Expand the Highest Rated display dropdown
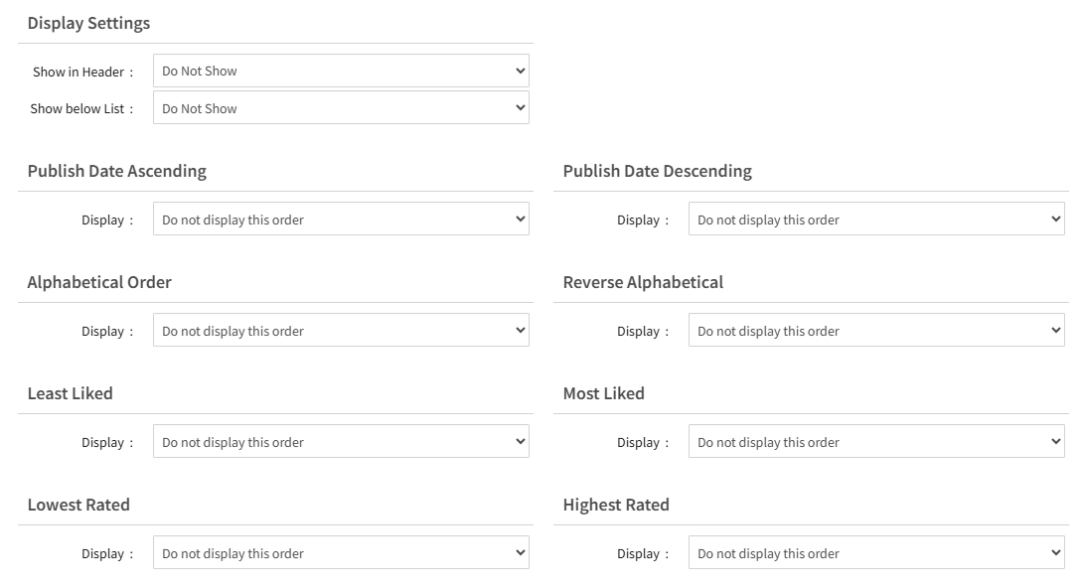This screenshot has width=1084, height=588. point(876,553)
